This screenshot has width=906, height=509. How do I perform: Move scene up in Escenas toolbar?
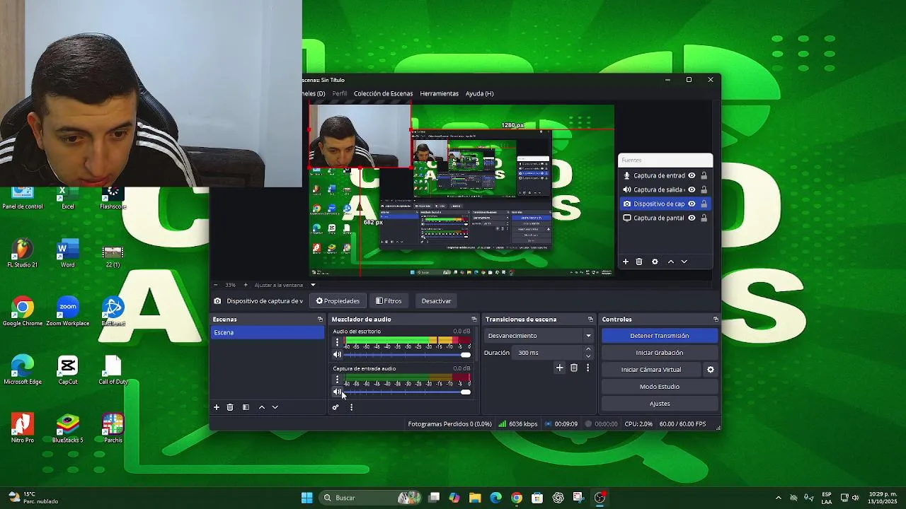point(262,407)
